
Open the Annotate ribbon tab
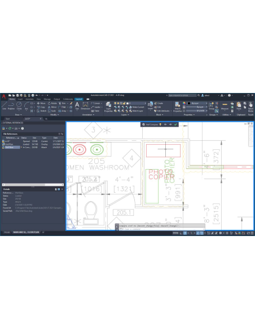(x=29, y=99)
